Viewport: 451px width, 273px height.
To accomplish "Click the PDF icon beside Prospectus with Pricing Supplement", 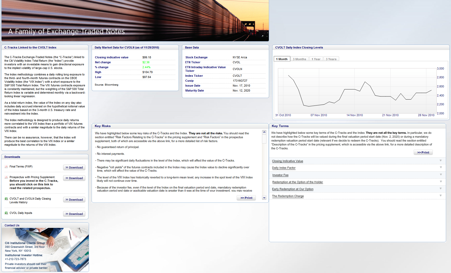I will pyautogui.click(x=6, y=177).
